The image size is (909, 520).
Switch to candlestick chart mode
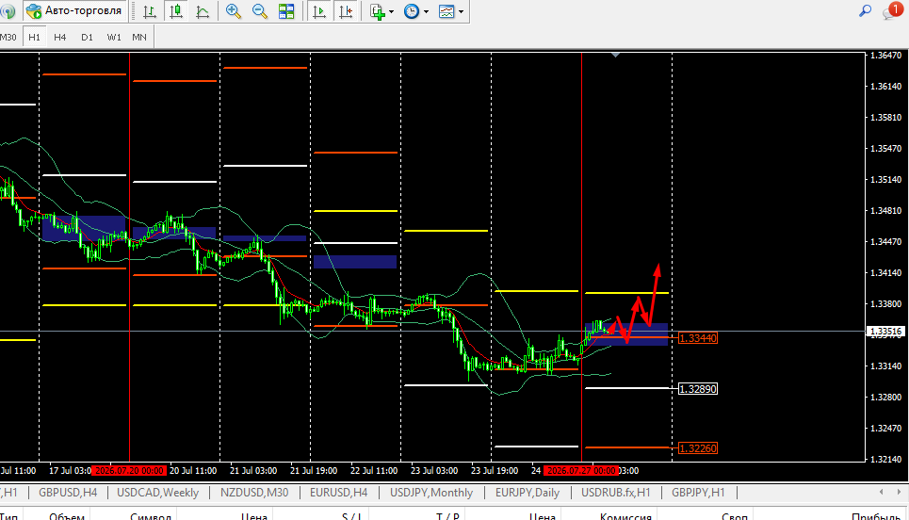point(175,11)
